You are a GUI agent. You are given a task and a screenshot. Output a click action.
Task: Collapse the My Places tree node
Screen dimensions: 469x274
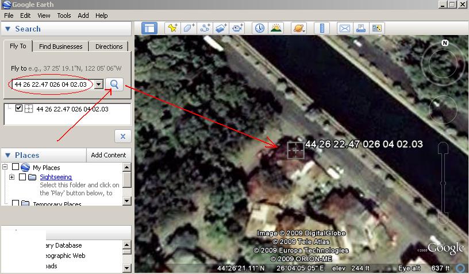(5, 167)
